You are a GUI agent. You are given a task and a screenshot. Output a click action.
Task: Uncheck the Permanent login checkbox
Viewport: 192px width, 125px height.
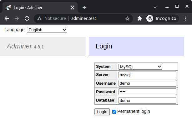(x=114, y=112)
